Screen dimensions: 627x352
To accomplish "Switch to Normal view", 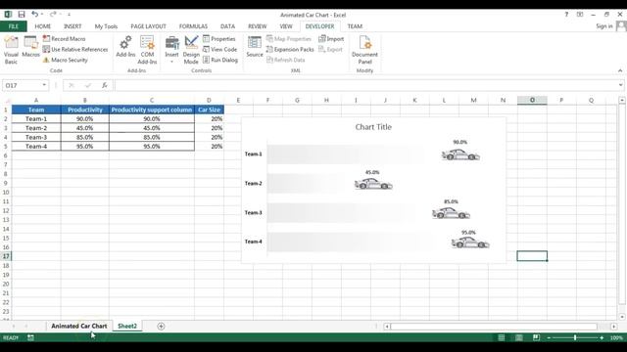I will pyautogui.click(x=502, y=338).
